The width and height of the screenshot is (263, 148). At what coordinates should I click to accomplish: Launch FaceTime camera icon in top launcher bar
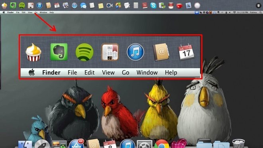click(110, 6)
